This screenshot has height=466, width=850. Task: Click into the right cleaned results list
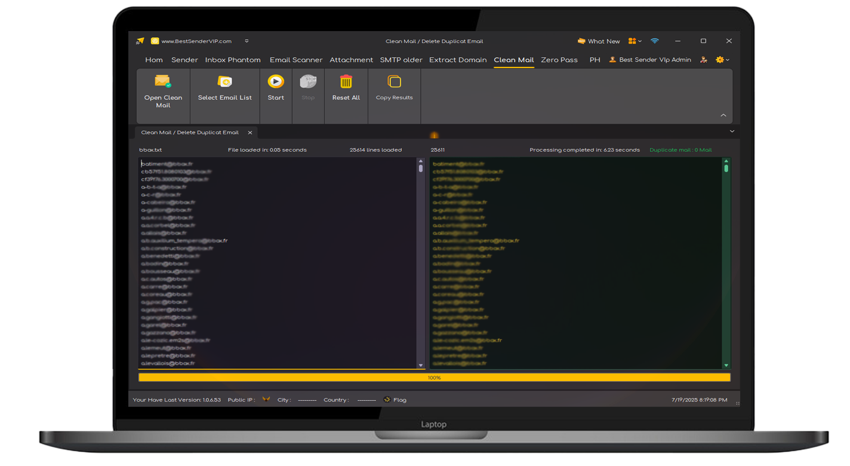coord(576,263)
